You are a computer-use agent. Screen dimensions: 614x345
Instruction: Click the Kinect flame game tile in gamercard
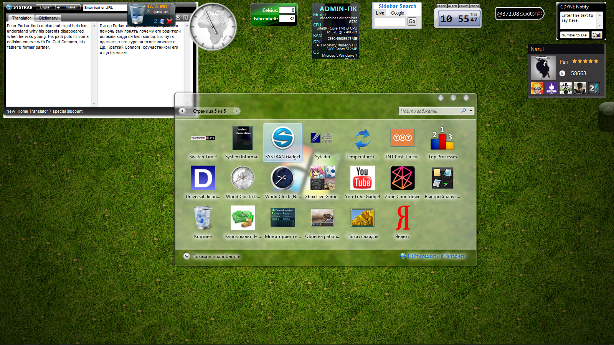tap(551, 88)
